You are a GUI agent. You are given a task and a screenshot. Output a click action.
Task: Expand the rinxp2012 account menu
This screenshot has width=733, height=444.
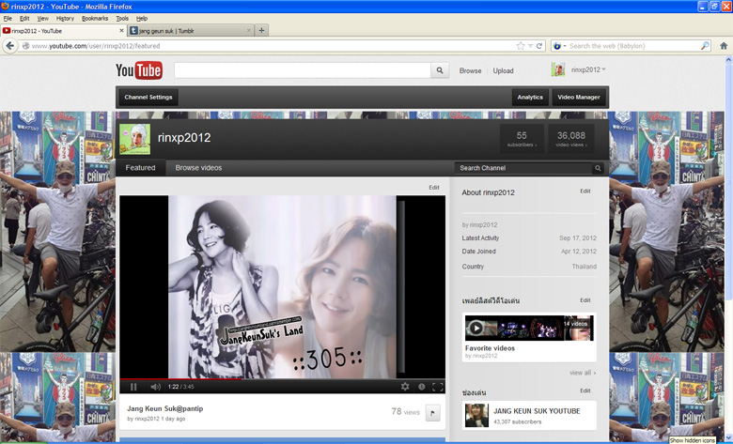click(588, 69)
